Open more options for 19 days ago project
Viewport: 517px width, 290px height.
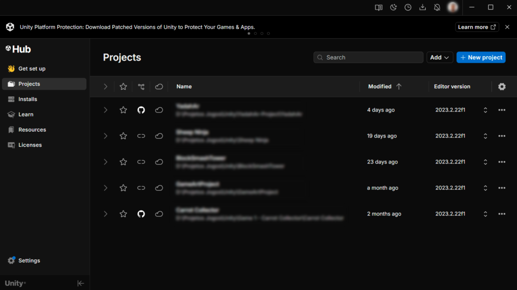[x=502, y=136]
